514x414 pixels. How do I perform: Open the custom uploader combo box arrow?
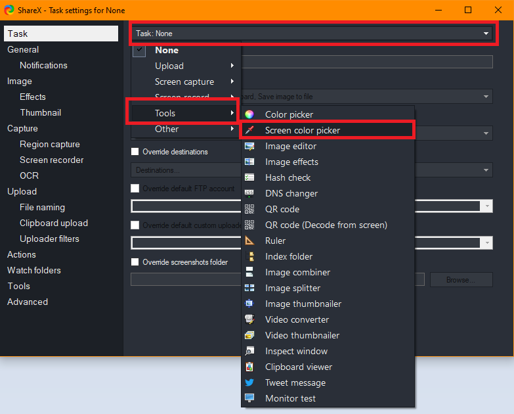coord(487,242)
